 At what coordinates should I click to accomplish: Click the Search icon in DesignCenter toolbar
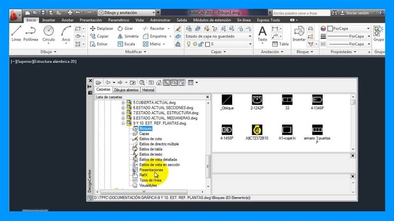click(x=142, y=82)
